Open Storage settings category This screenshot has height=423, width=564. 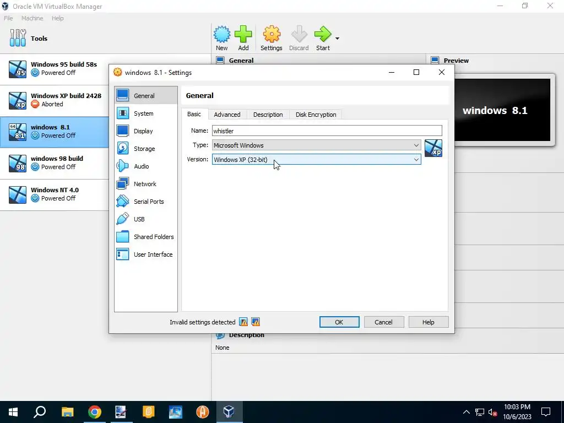(x=145, y=149)
